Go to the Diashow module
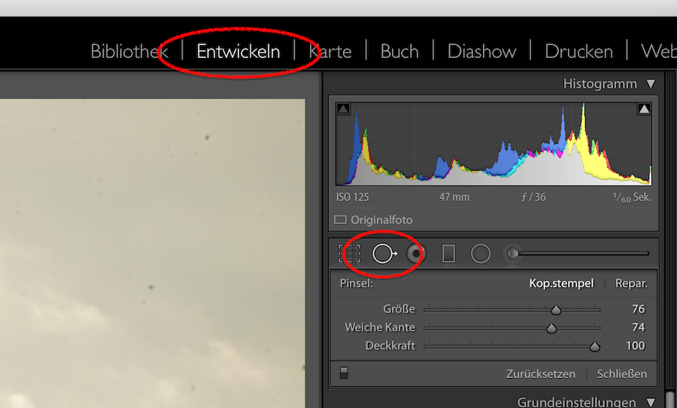 pos(481,51)
